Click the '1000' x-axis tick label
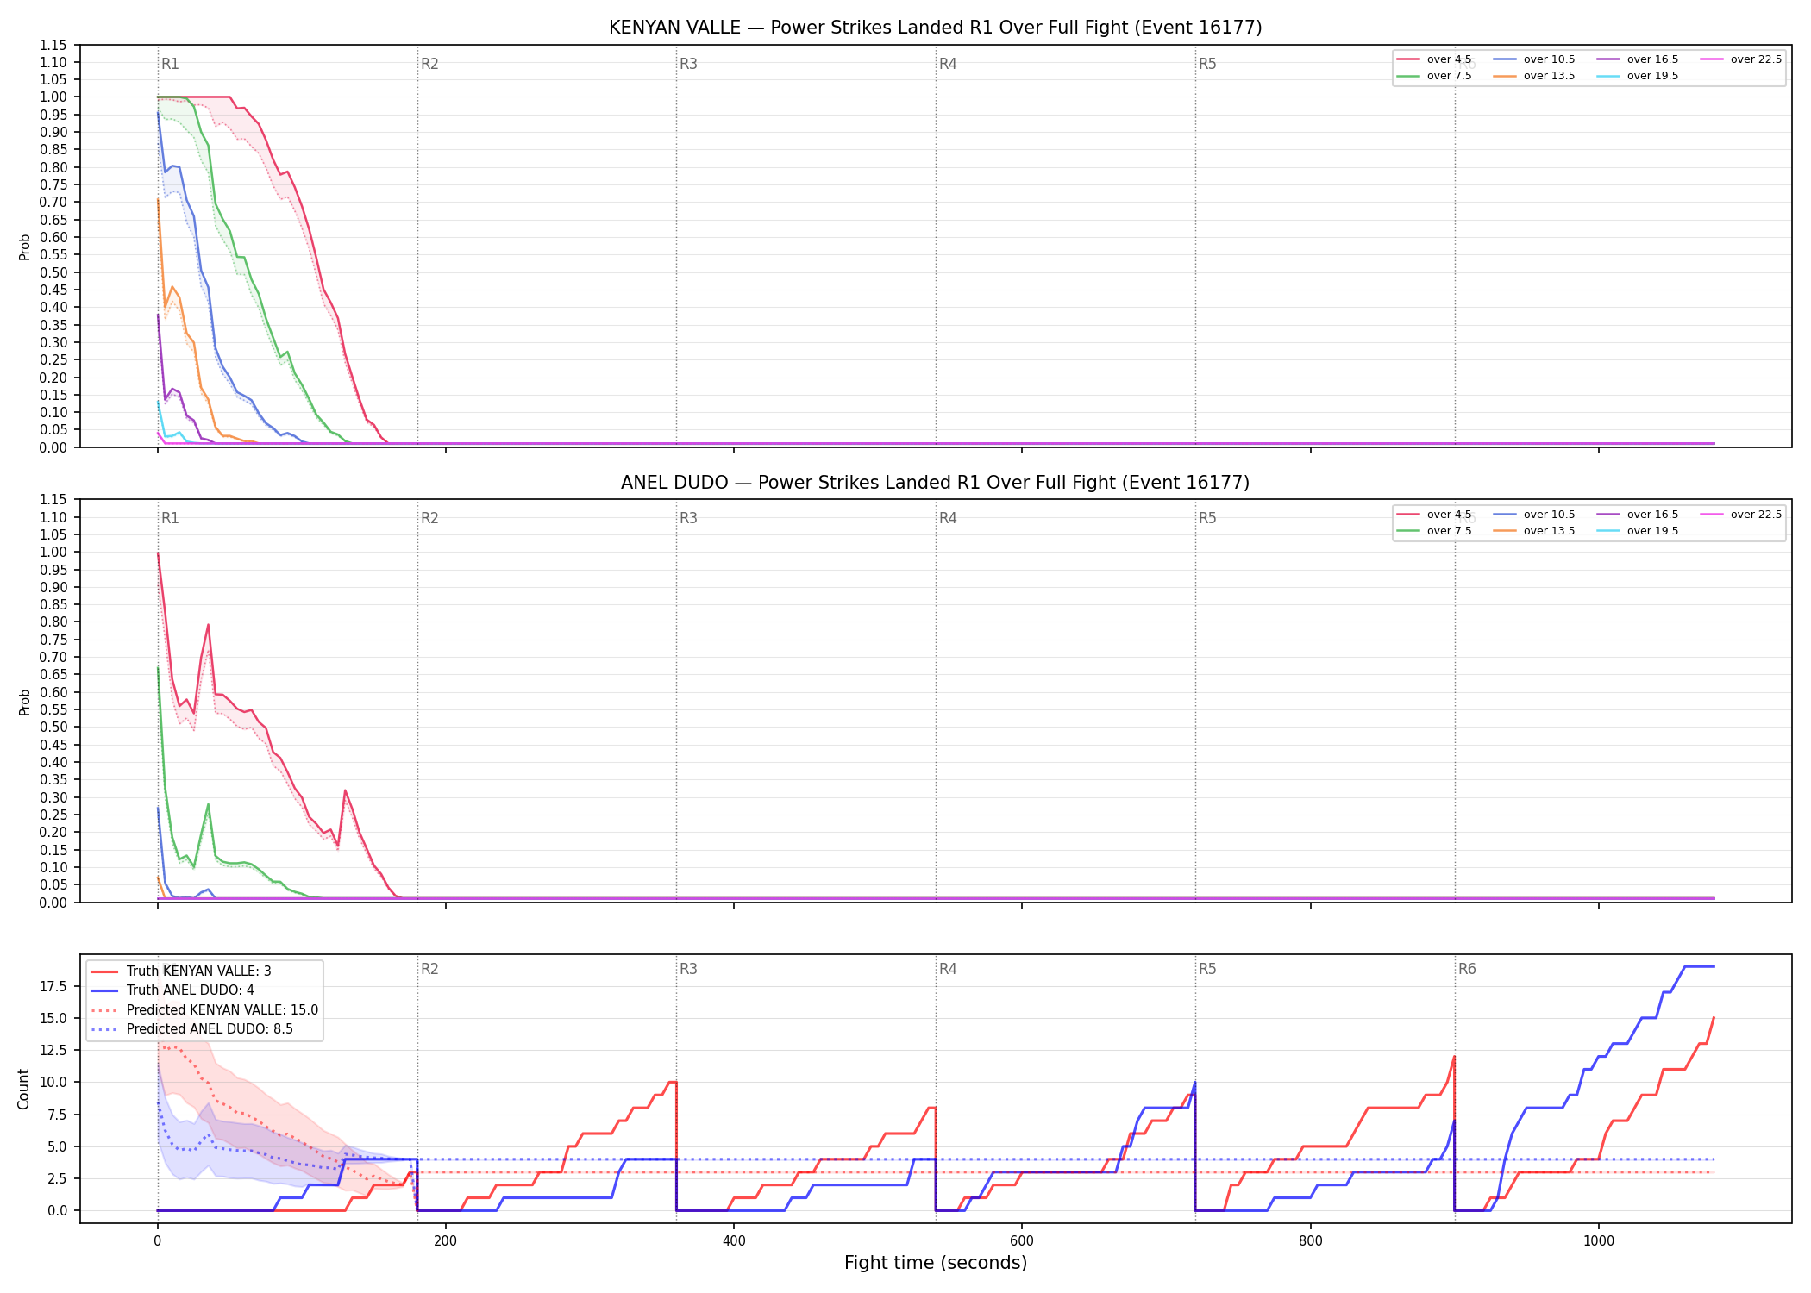The height and width of the screenshot is (1293, 1811). click(x=1599, y=1241)
